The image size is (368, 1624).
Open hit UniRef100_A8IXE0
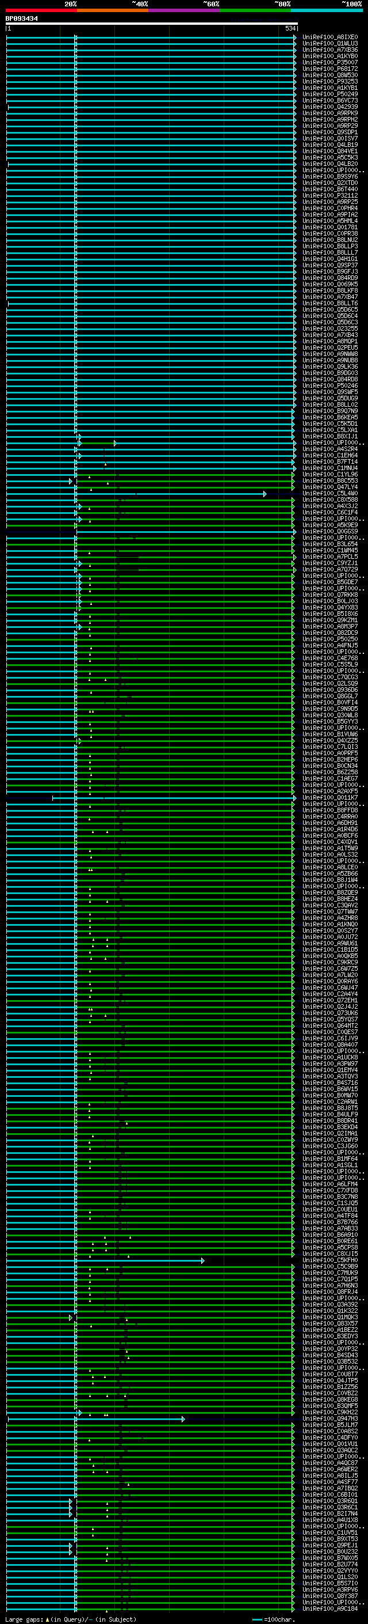pos(330,37)
